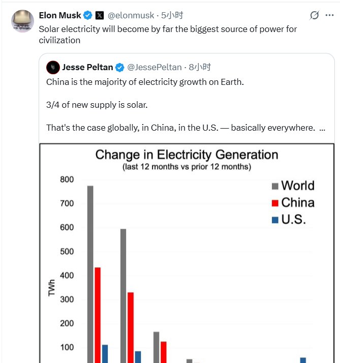The height and width of the screenshot is (363, 340).
Task: Open the Grok explain icon on the post
Action: 315,16
